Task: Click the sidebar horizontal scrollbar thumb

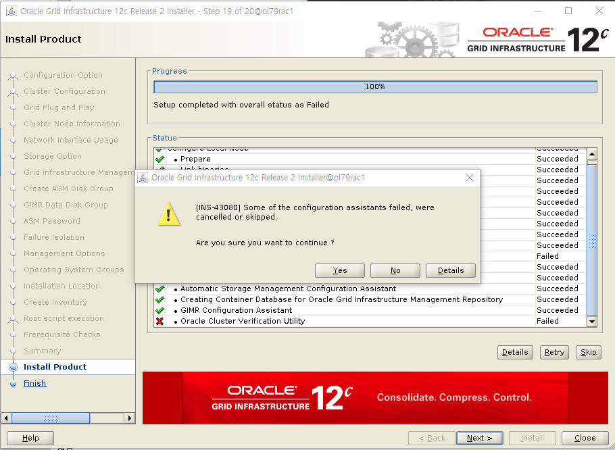Action: 51,418
